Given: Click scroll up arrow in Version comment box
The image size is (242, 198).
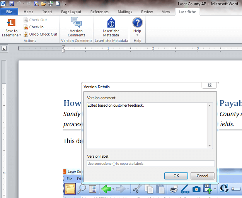Looking at the screenshot, I should [210, 106].
